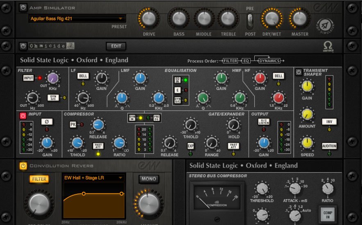Click the S/C LISTEN button
The height and width of the screenshot is (225, 362).
pos(264,122)
